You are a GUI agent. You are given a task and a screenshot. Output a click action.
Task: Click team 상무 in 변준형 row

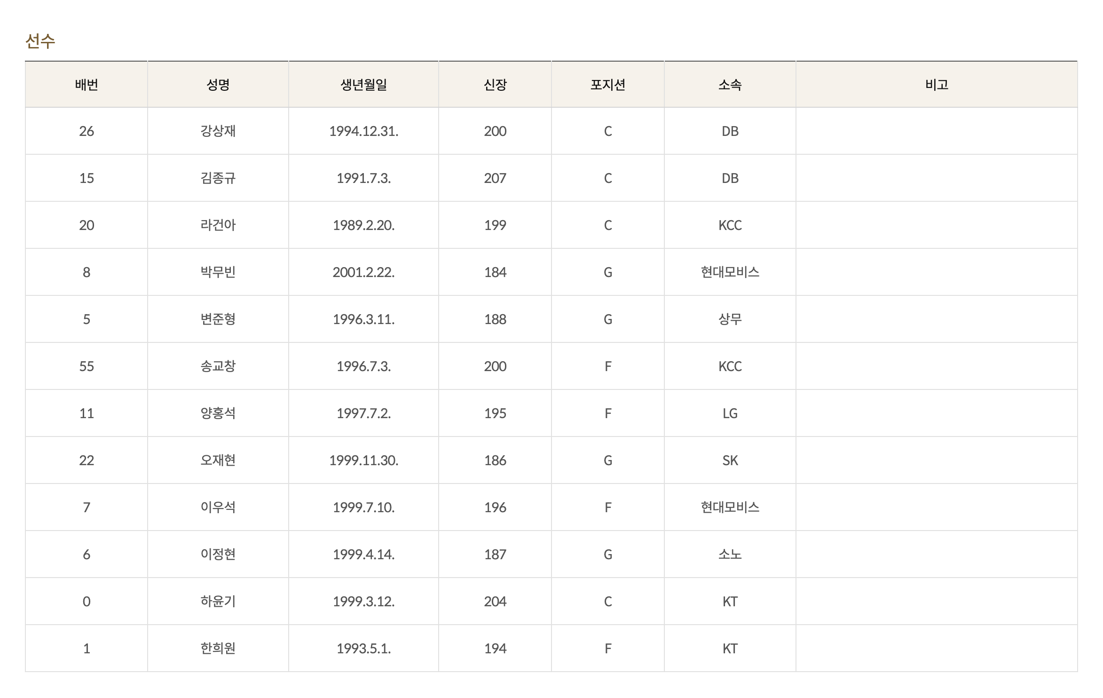coord(730,319)
